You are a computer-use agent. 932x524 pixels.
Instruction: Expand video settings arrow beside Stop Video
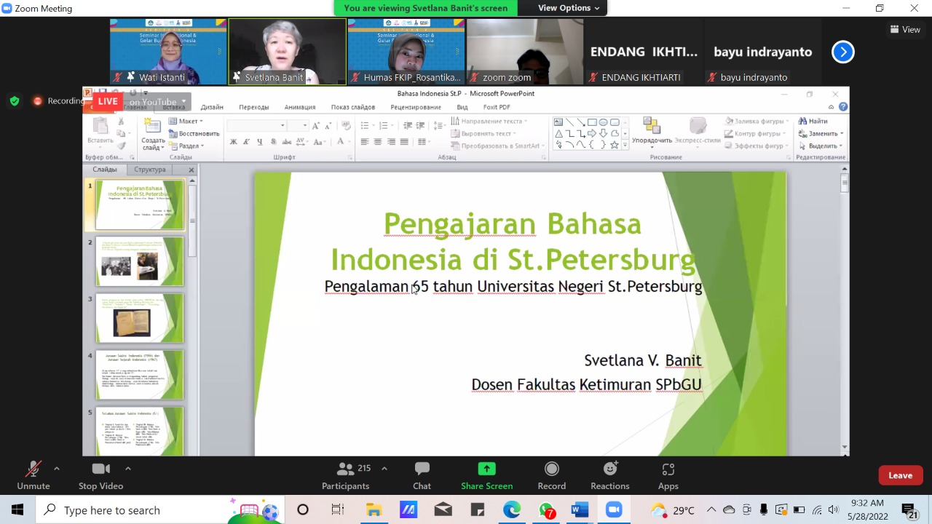pos(128,469)
